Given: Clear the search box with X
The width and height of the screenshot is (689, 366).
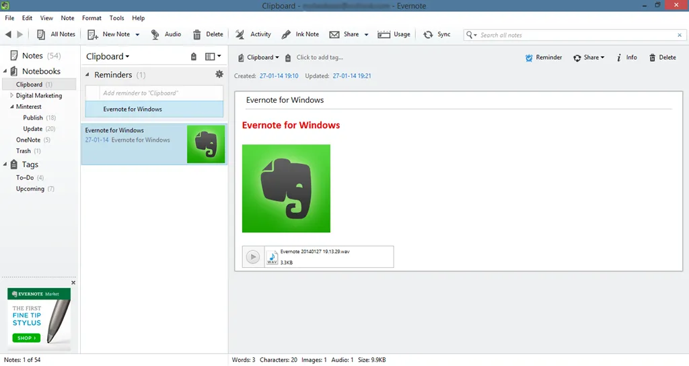Looking at the screenshot, I should [680, 35].
